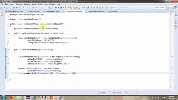Open the Coverage dropdown arrow
Image resolution: width=178 pixels, height=100 pixels.
coord(68,7)
